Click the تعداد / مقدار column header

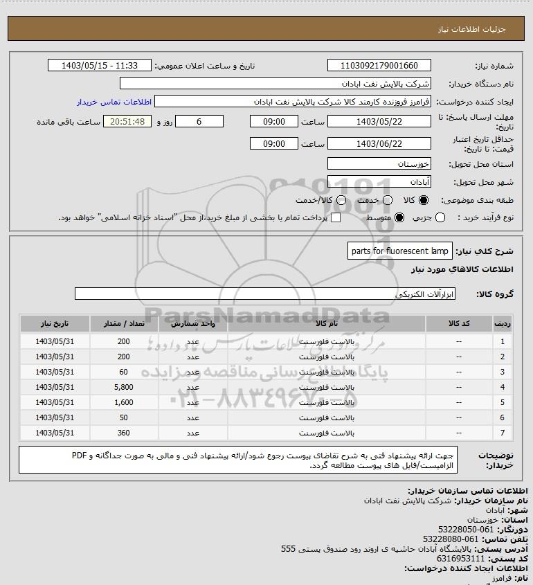coord(124,323)
